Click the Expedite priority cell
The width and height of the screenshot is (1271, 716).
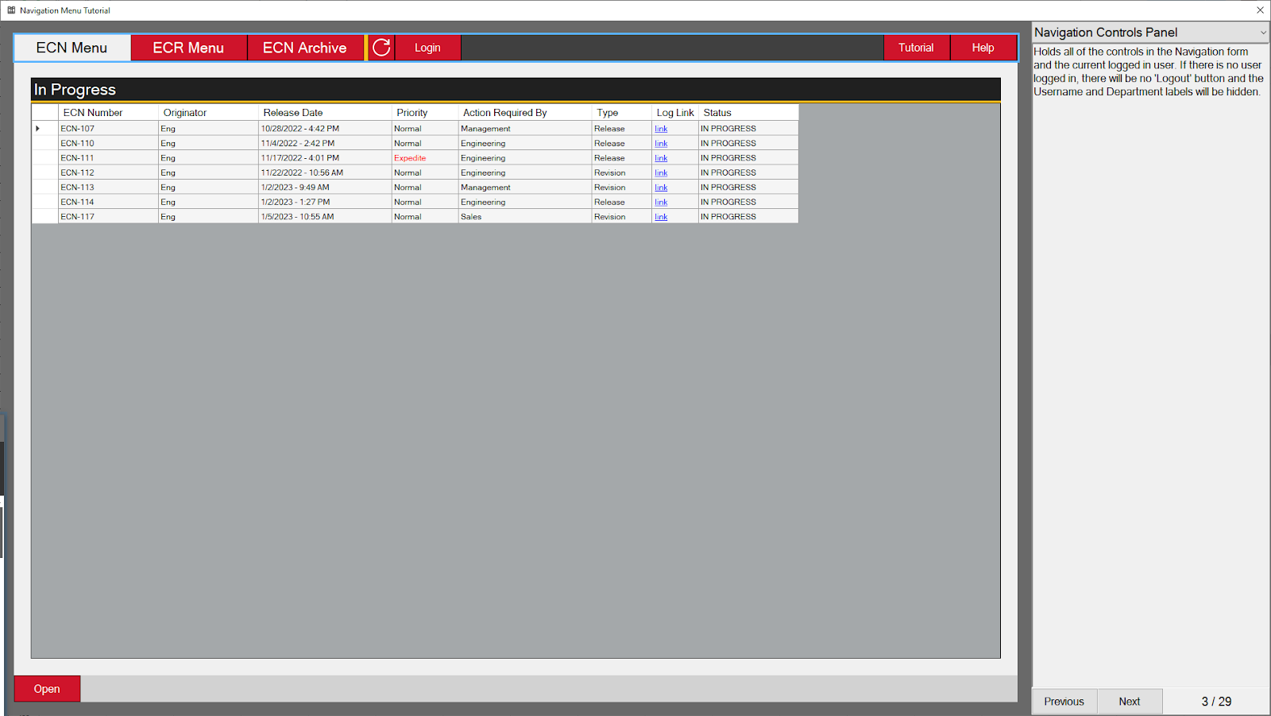pos(410,158)
